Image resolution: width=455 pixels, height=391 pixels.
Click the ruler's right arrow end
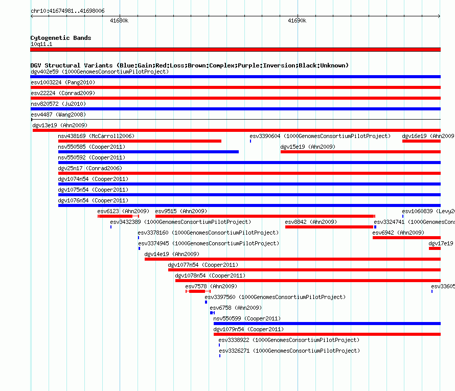click(439, 16)
